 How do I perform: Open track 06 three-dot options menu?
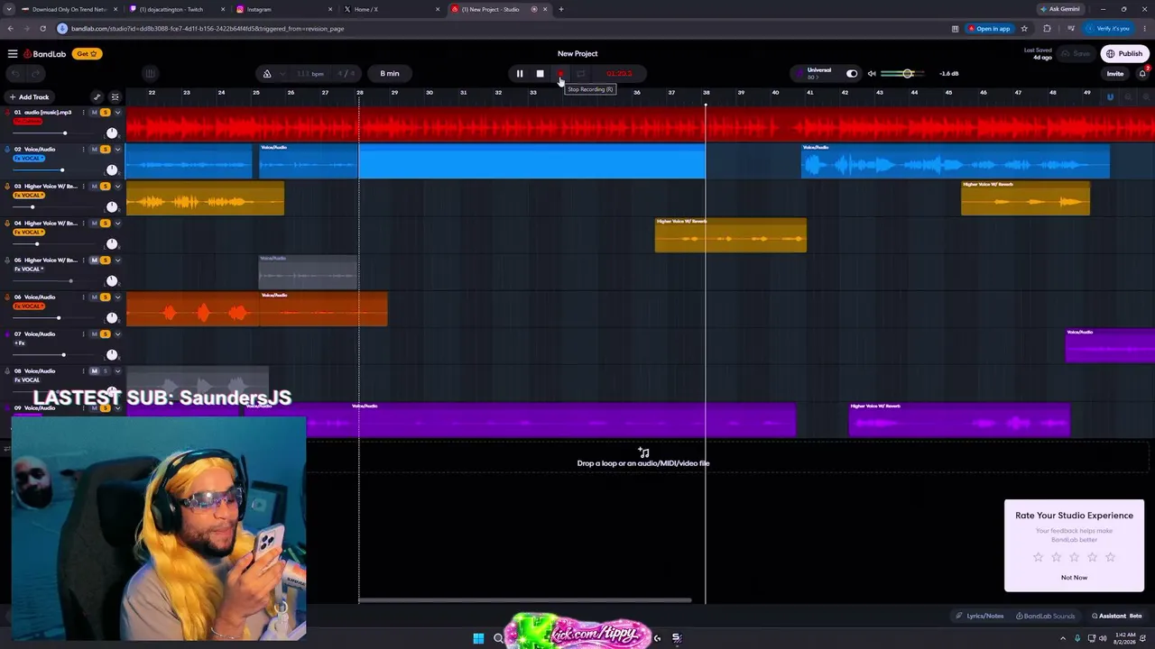tap(83, 297)
